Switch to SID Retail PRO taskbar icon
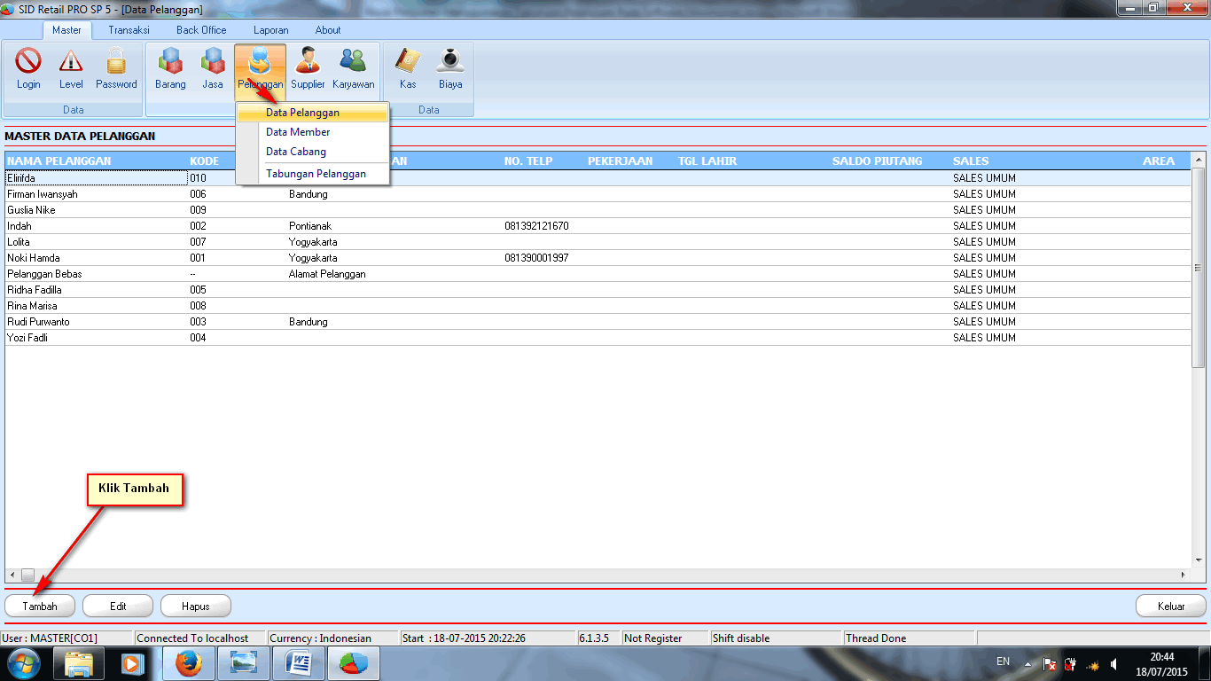The height and width of the screenshot is (681, 1211). pos(352,663)
